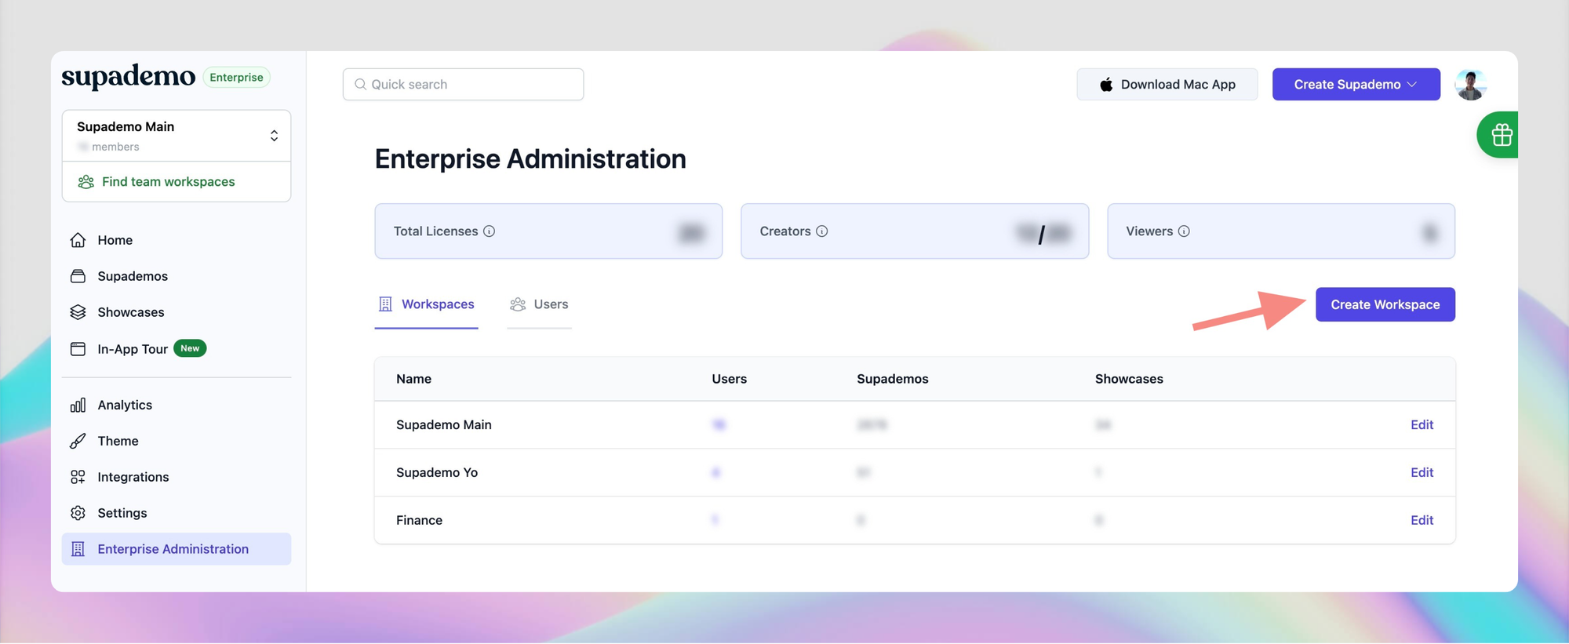Show info for Total Licenses
Image resolution: width=1569 pixels, height=644 pixels.
coord(489,231)
